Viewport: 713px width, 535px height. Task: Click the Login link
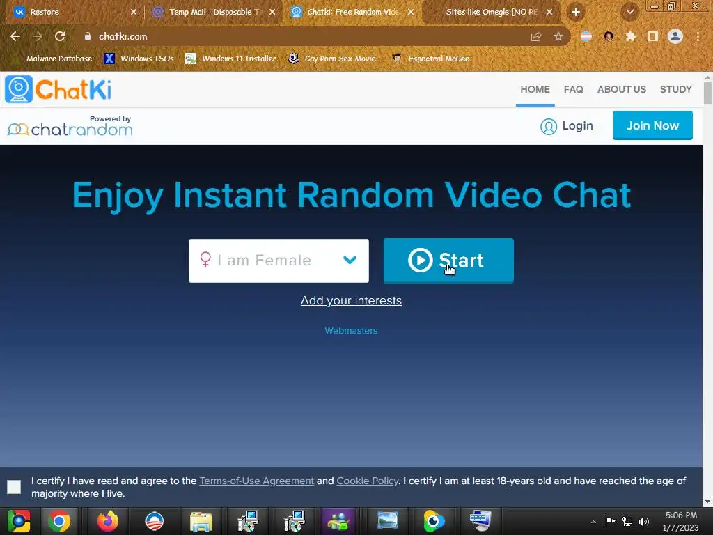pos(577,125)
